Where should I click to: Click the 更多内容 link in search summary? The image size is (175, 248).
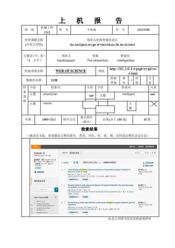[38, 168]
